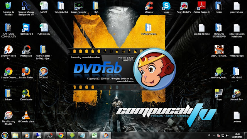
Task: Switch to Android emulator taskbar item
Action: coord(72,136)
